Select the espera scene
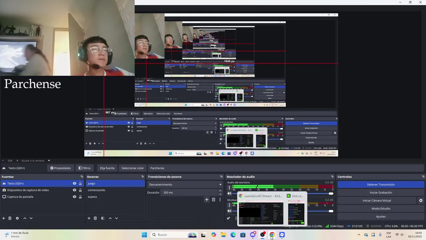 (115, 197)
